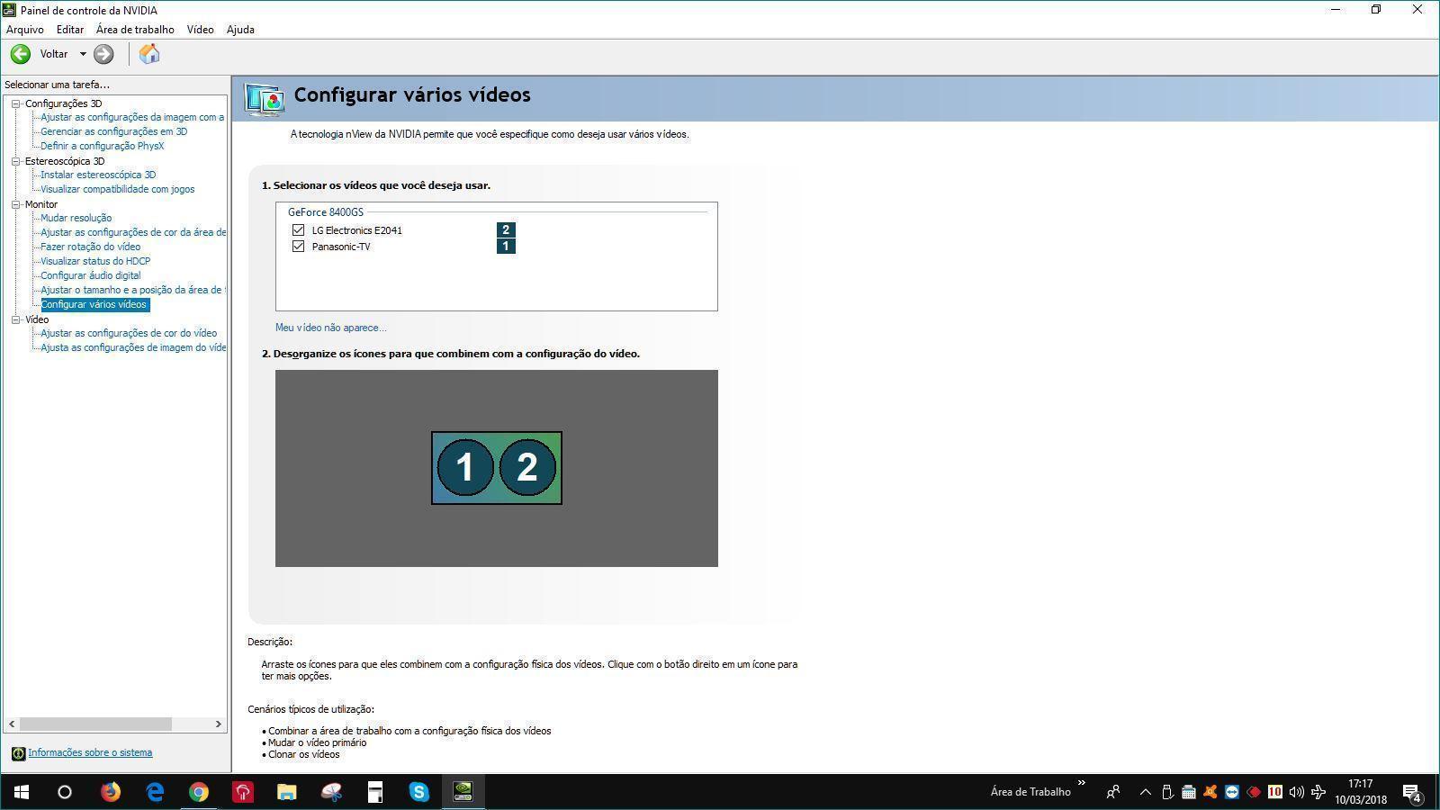The image size is (1440, 810).
Task: Collapse the Monitor tree node
Action: coord(15,204)
